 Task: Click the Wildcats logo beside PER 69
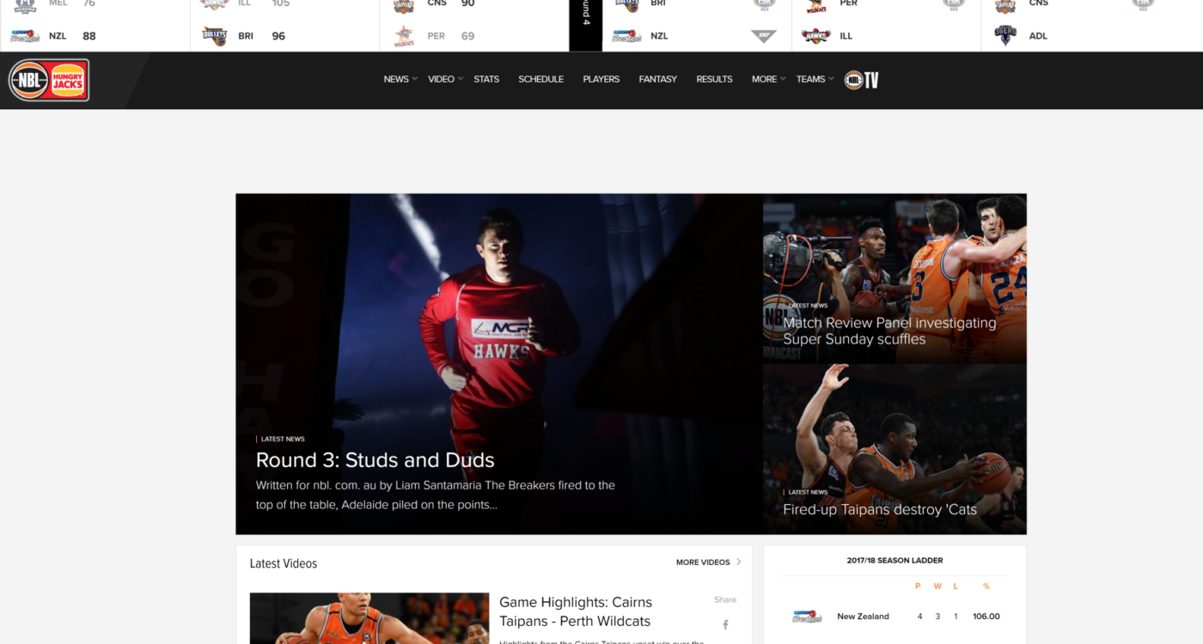click(x=404, y=36)
